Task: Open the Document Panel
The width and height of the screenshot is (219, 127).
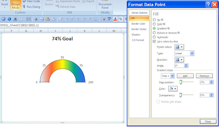Action: click(x=105, y=5)
